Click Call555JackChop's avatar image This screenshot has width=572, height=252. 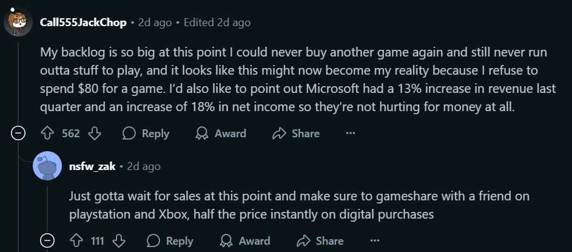(19, 22)
